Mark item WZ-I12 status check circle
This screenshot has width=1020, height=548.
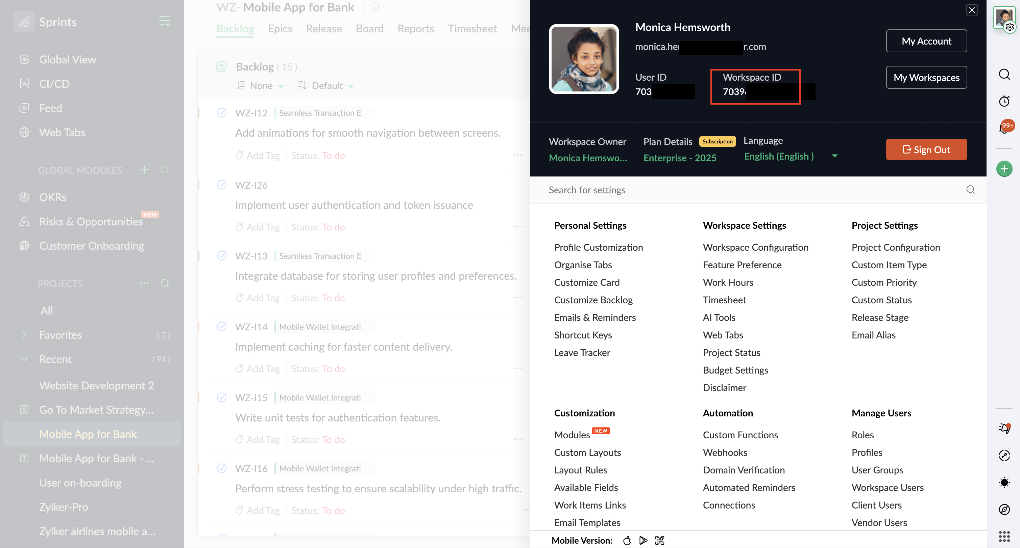tap(222, 113)
